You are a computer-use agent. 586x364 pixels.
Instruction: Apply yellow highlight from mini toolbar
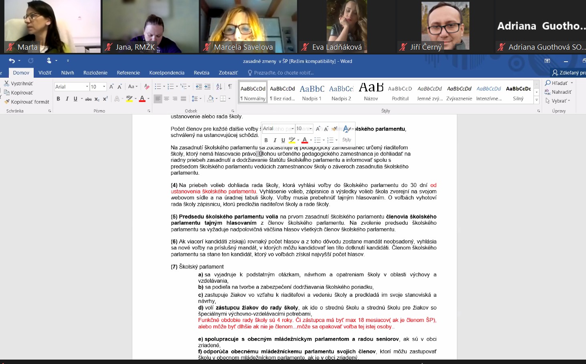(x=292, y=140)
